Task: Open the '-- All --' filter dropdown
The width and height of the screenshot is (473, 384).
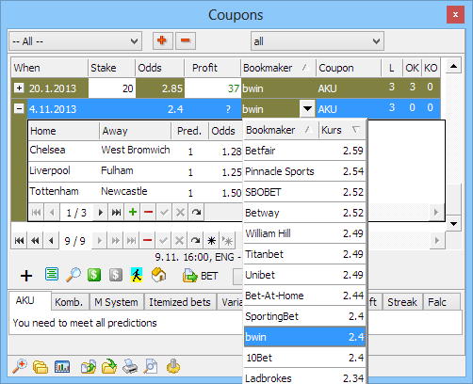Action: pyautogui.click(x=75, y=41)
